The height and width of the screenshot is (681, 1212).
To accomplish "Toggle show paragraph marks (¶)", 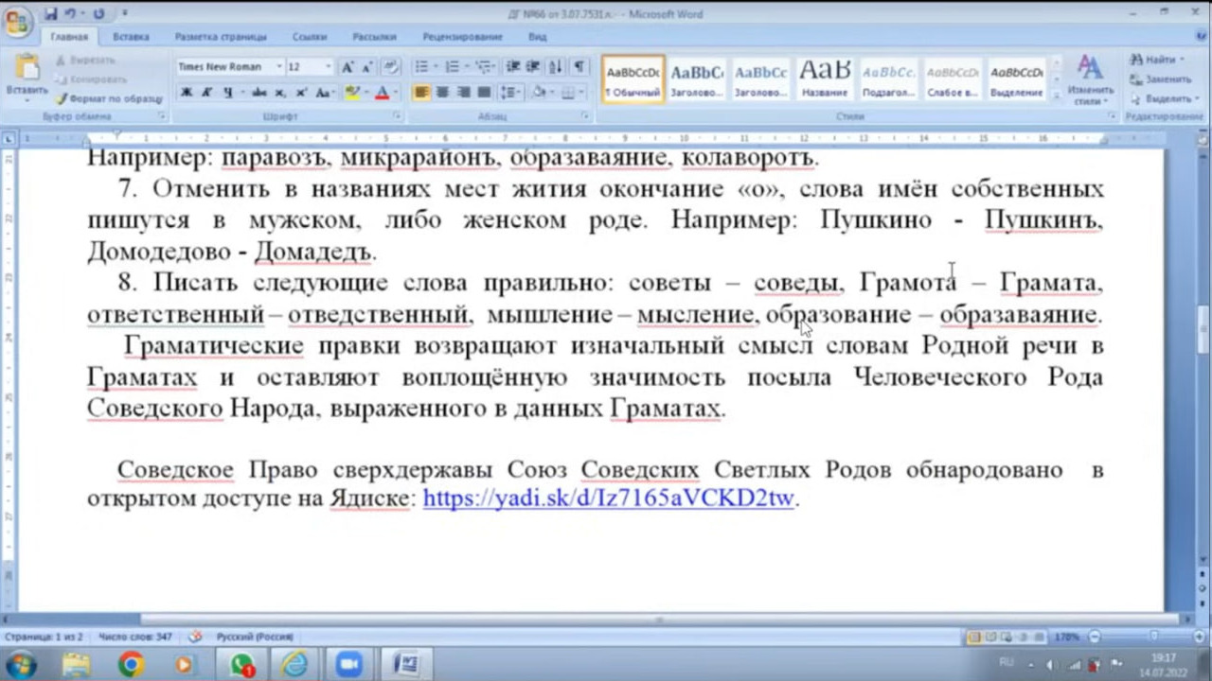I will 578,67.
